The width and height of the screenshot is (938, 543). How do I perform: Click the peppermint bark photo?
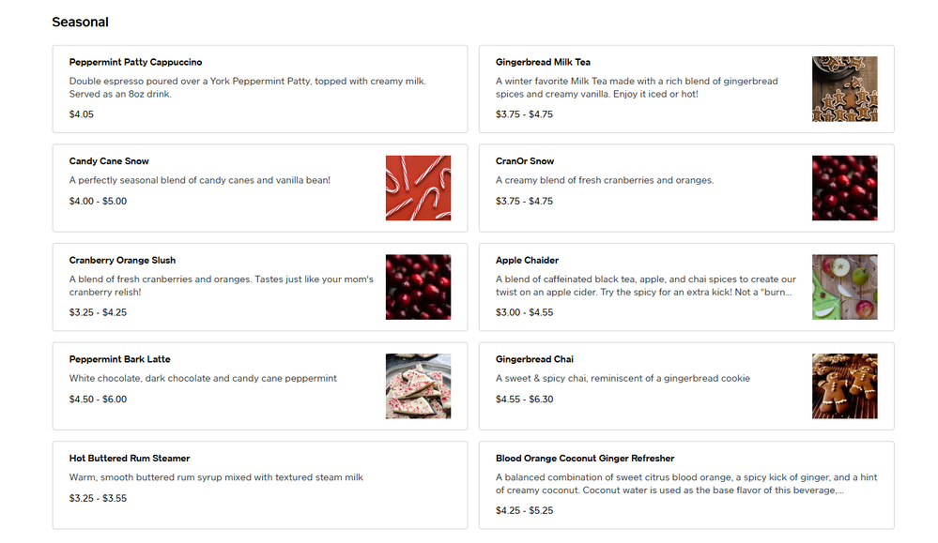pos(418,386)
